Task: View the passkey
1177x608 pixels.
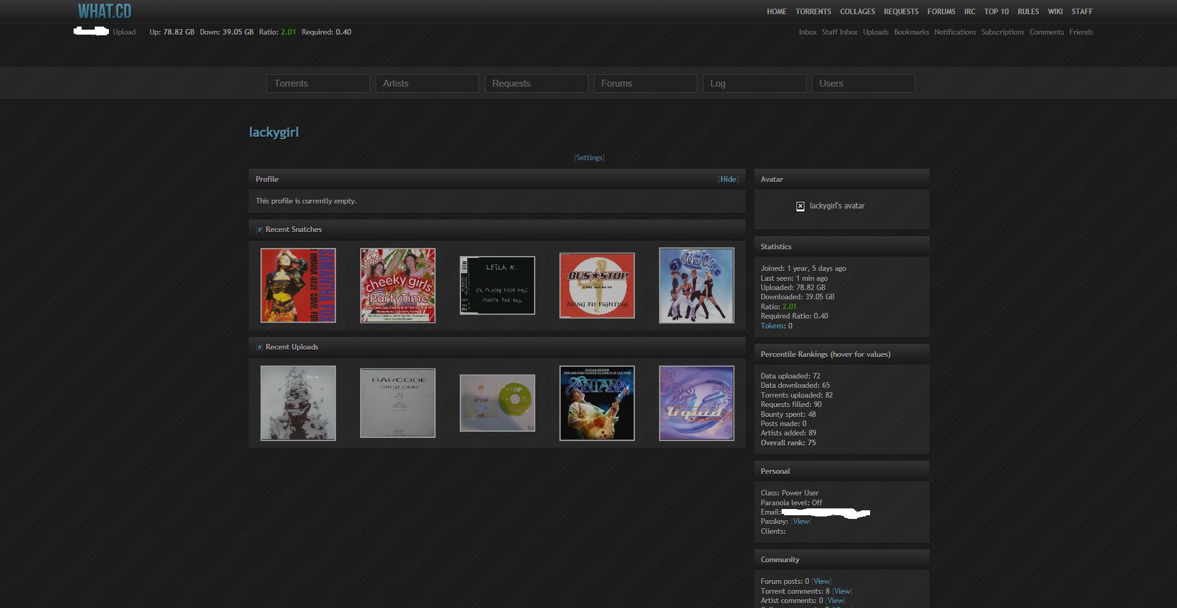Action: (x=801, y=521)
